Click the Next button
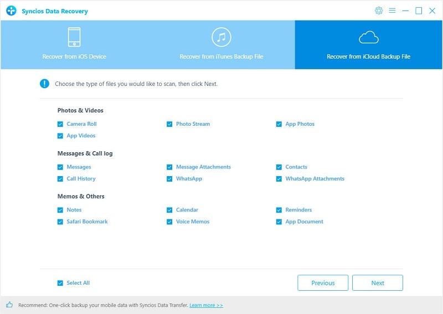This screenshot has height=314, width=443. point(378,282)
